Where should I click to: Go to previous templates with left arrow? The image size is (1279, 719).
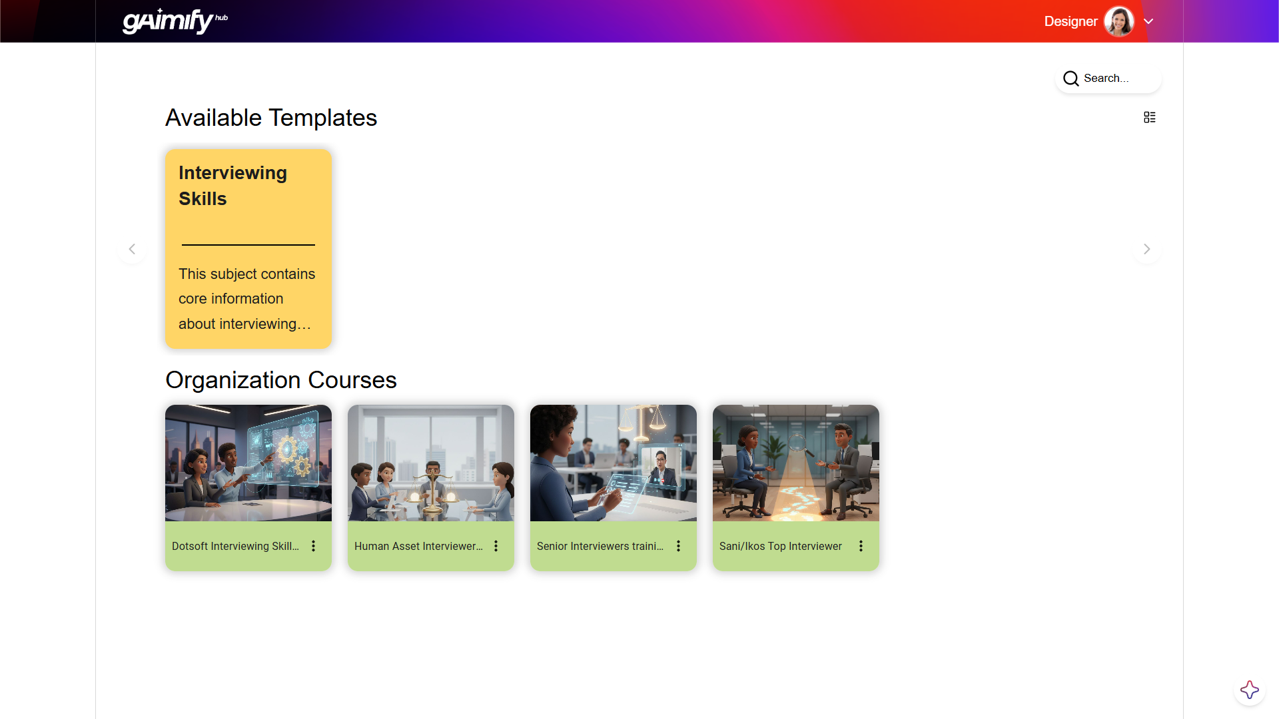tap(132, 249)
